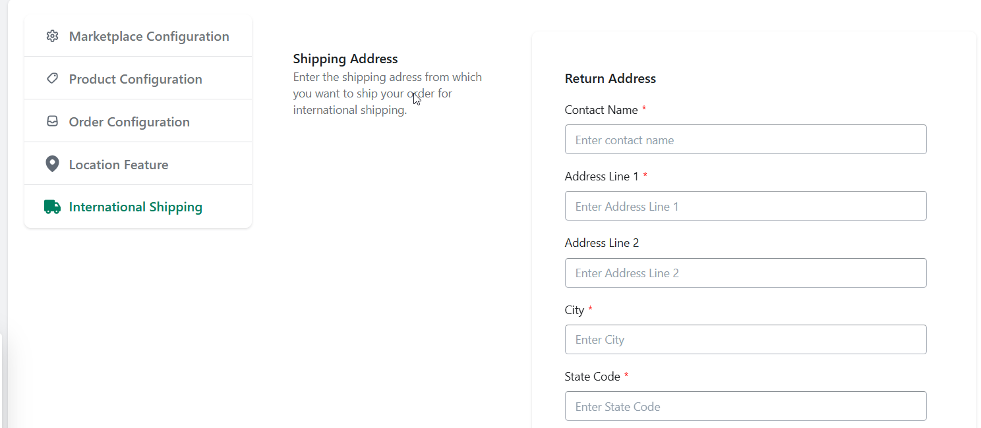Click the gear icon beside Marketplace Configuration
This screenshot has width=981, height=428.
pyautogui.click(x=52, y=36)
